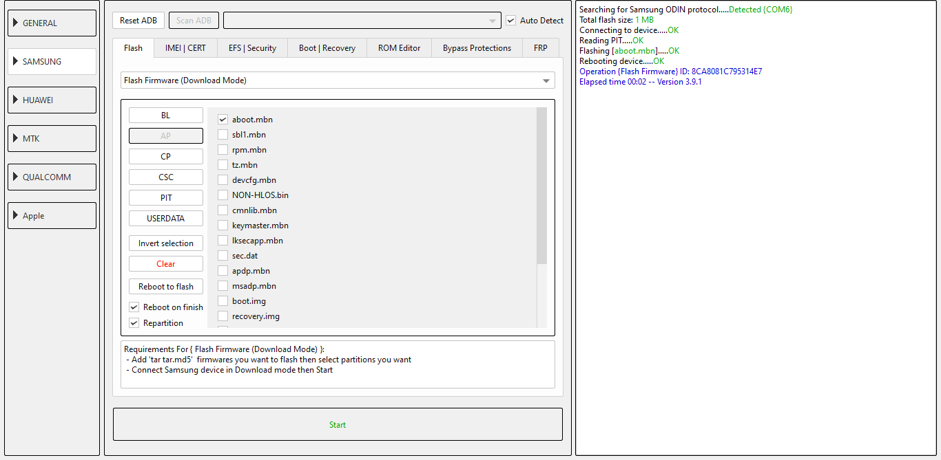Switch to the Flash tab
This screenshot has height=460, width=941.
point(134,47)
